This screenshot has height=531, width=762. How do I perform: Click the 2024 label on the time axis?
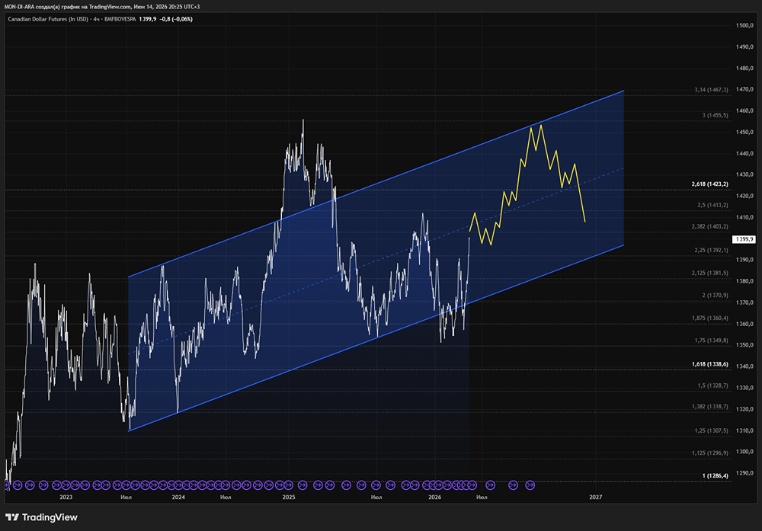pyautogui.click(x=178, y=497)
